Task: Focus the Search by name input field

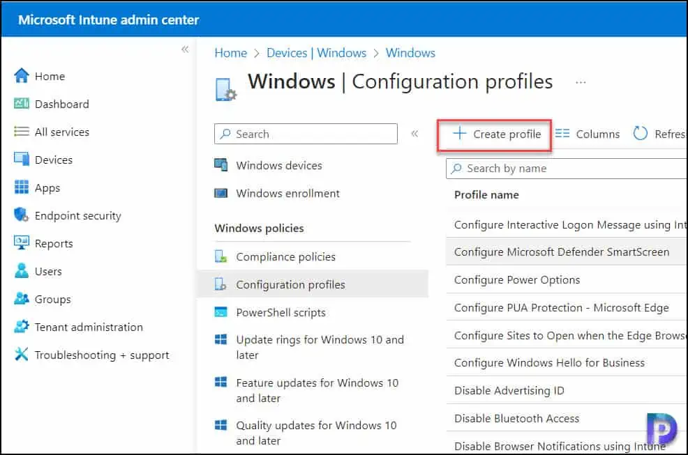Action: coord(567,169)
